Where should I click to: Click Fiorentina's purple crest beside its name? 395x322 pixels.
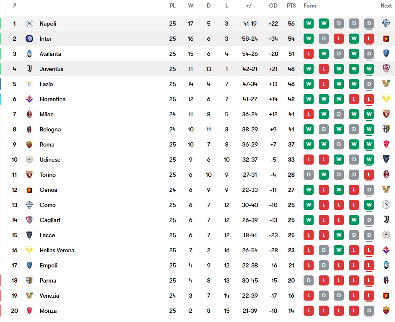point(29,99)
